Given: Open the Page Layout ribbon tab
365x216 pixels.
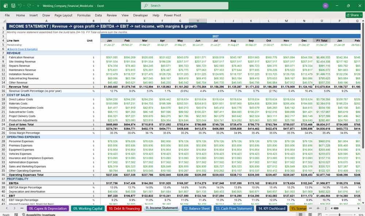Looking at the screenshot, I should pyautogui.click(x=63, y=15).
